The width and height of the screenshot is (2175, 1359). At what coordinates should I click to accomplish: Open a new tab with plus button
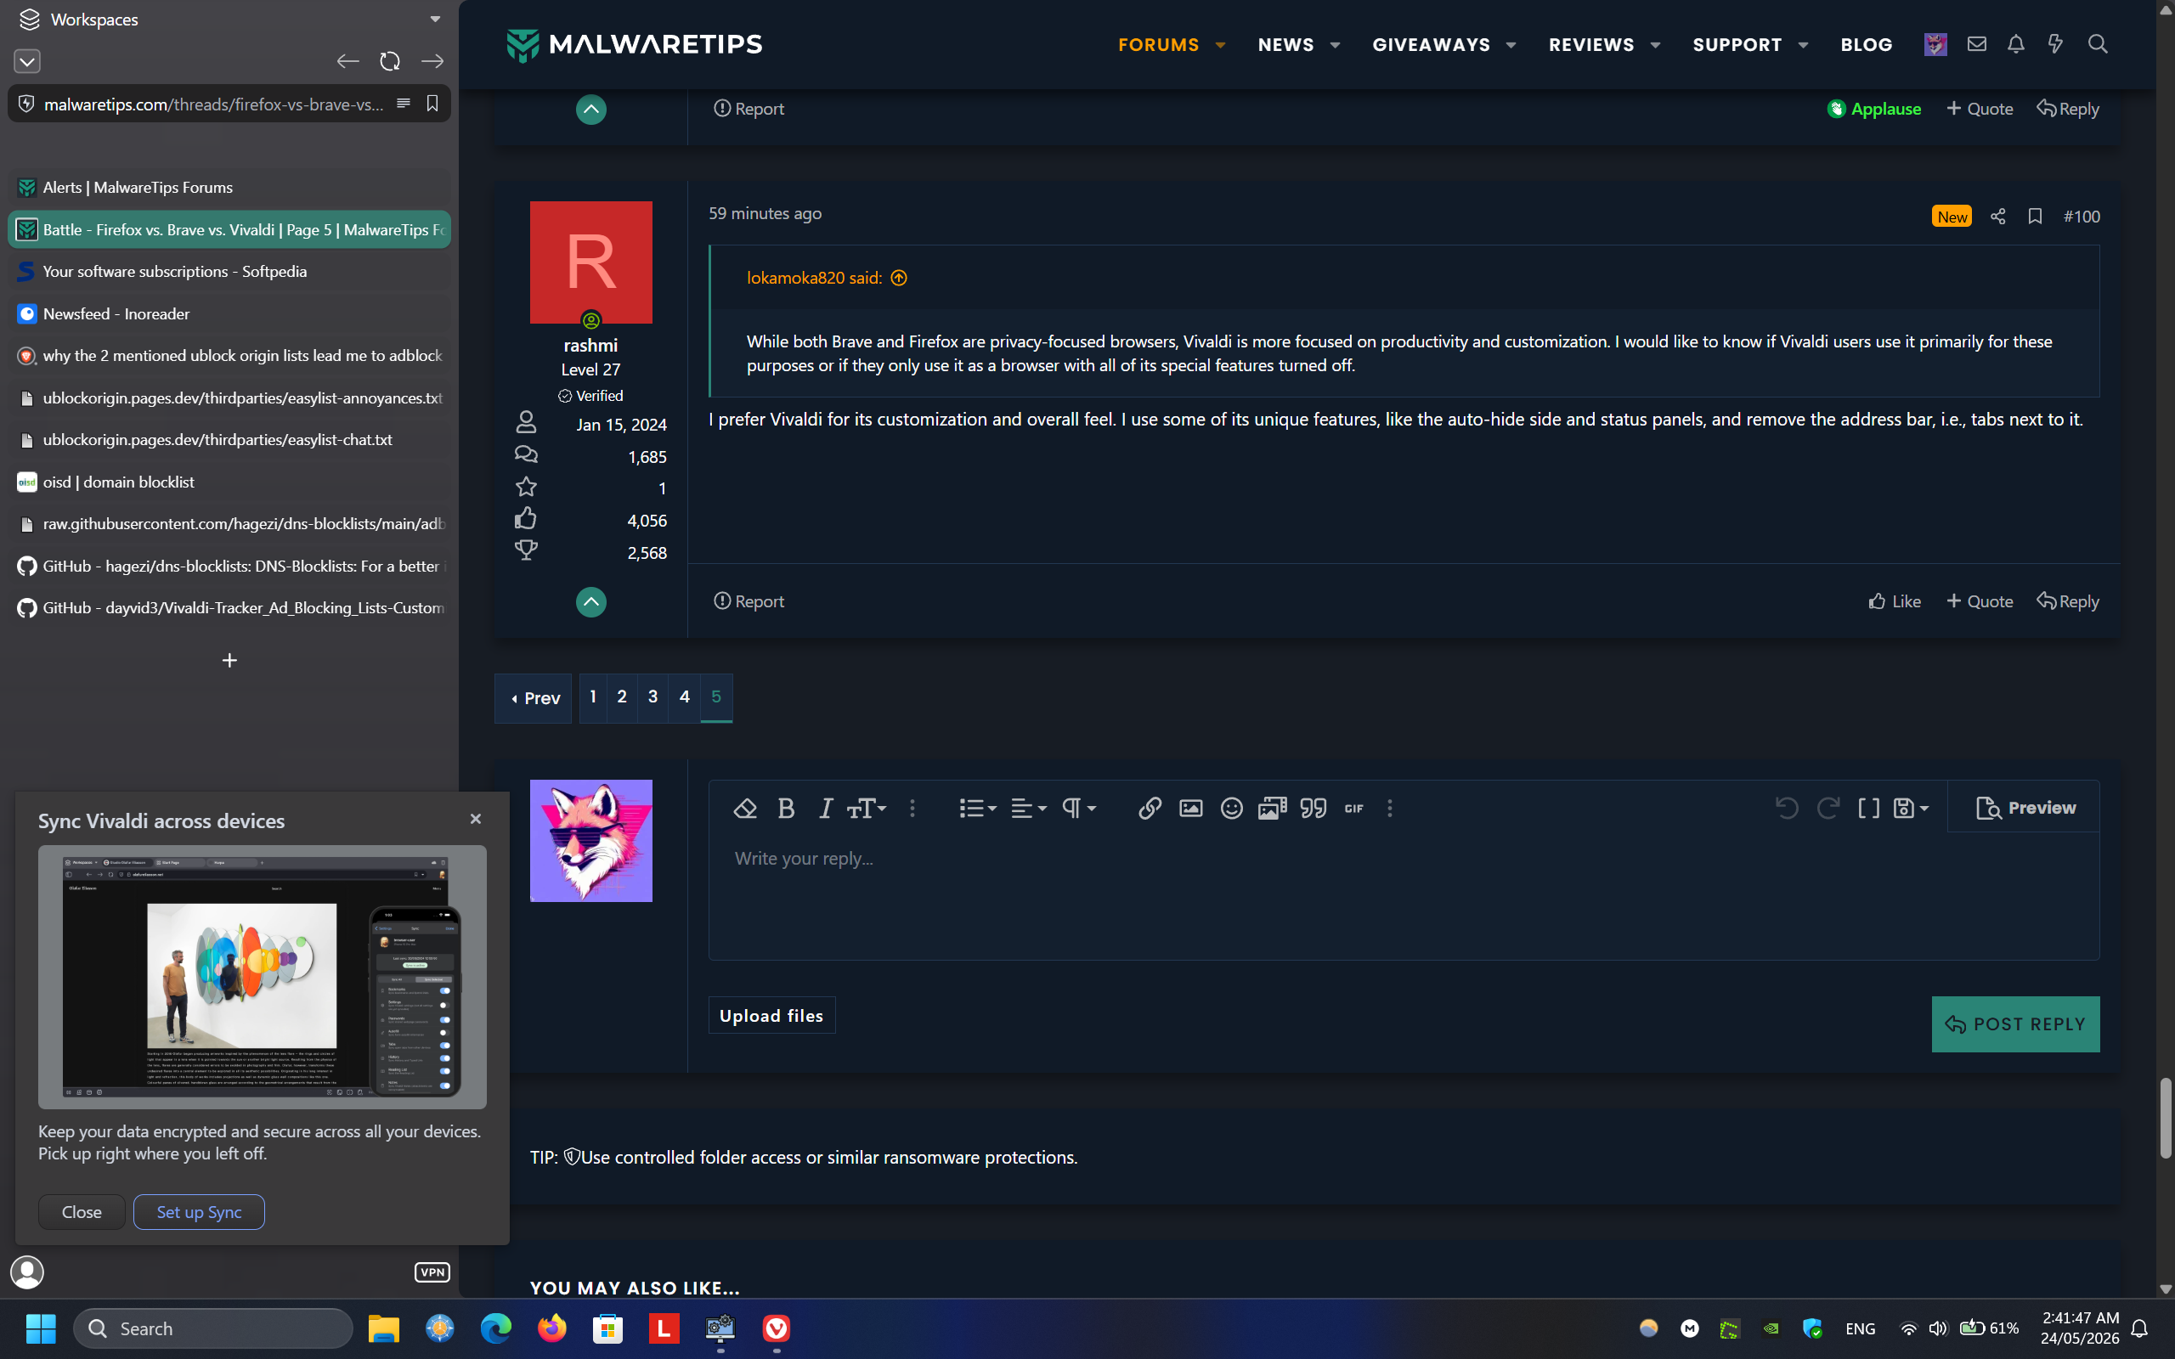point(229,661)
